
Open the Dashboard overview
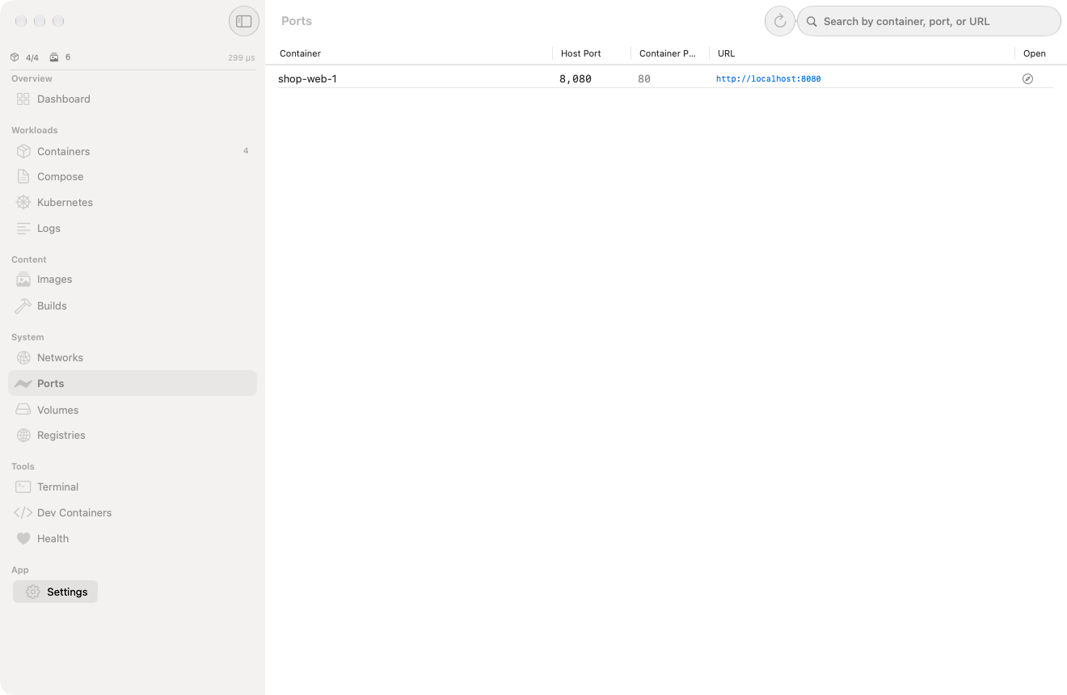[x=133, y=99]
